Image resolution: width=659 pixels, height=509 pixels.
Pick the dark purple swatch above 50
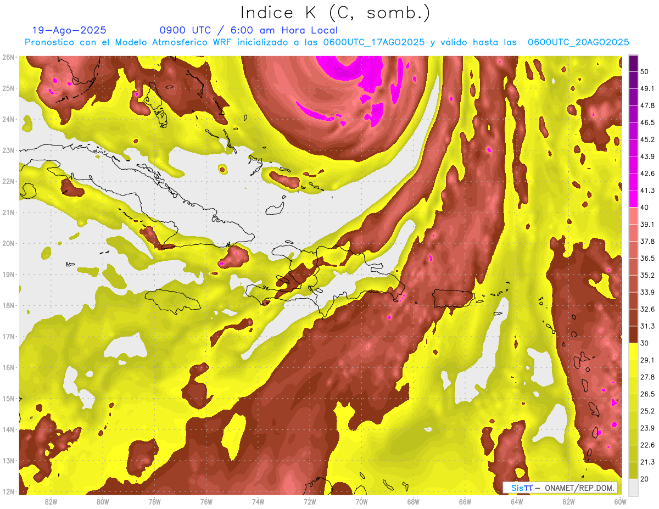(x=633, y=63)
